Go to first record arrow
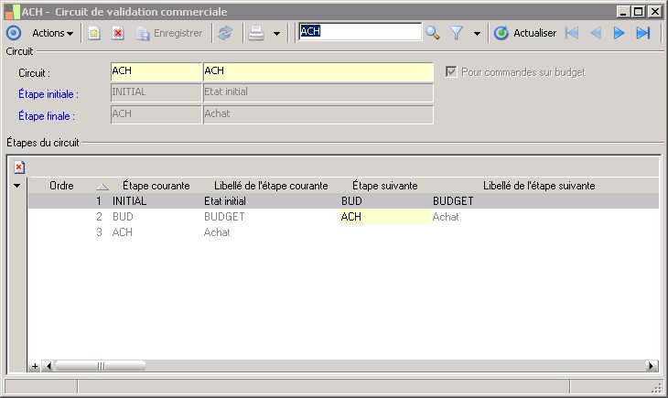 572,33
